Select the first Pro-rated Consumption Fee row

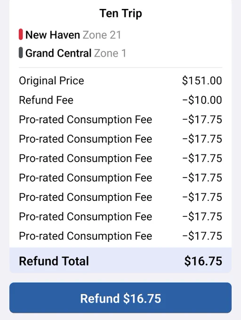pyautogui.click(x=120, y=120)
